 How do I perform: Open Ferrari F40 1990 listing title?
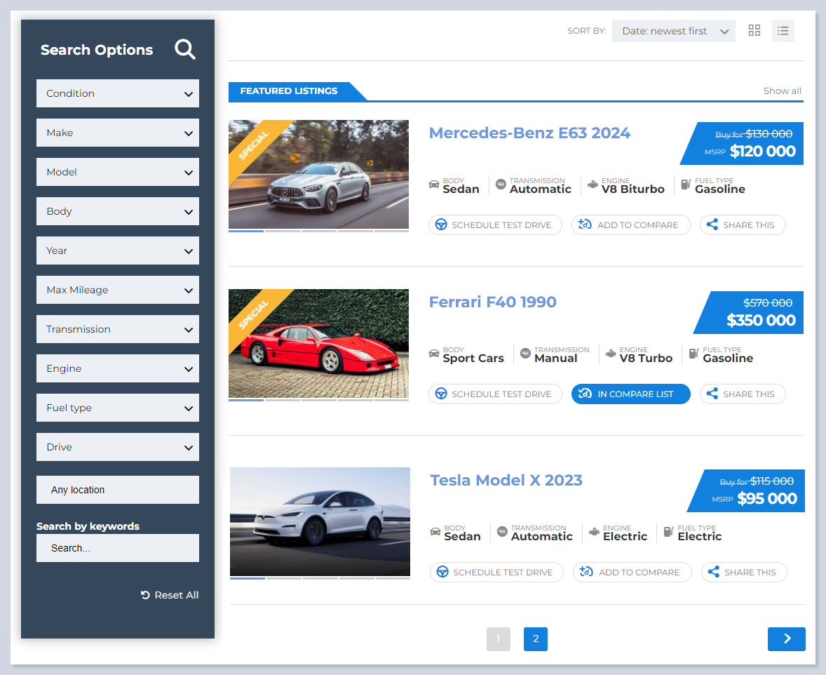(492, 302)
